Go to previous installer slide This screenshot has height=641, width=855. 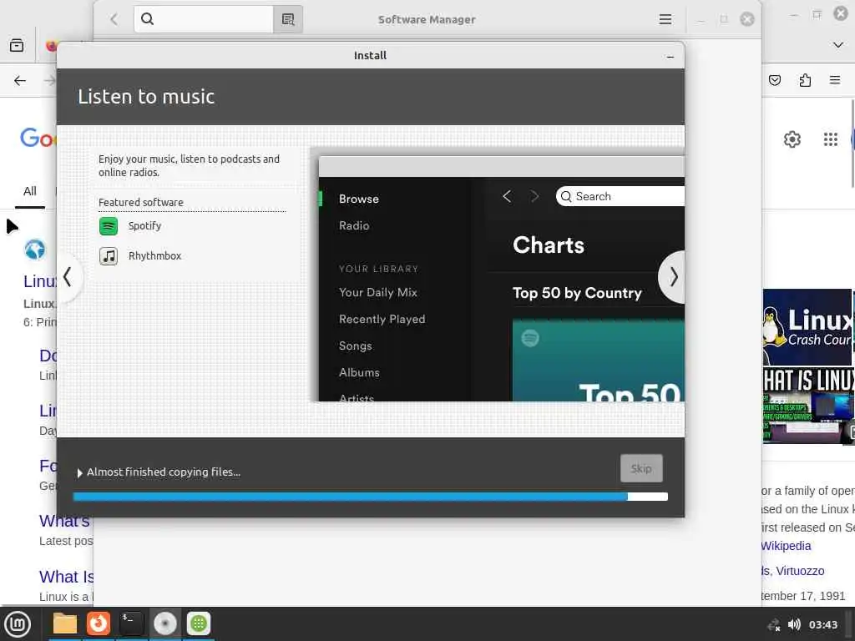click(x=68, y=277)
